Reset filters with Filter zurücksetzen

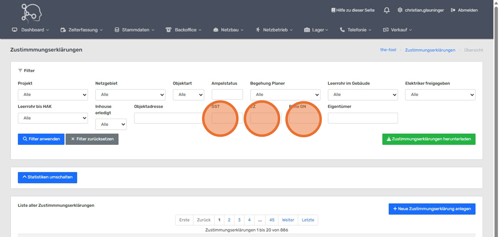click(x=92, y=139)
